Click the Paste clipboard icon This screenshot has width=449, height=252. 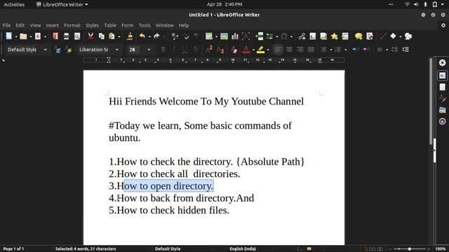coord(112,36)
